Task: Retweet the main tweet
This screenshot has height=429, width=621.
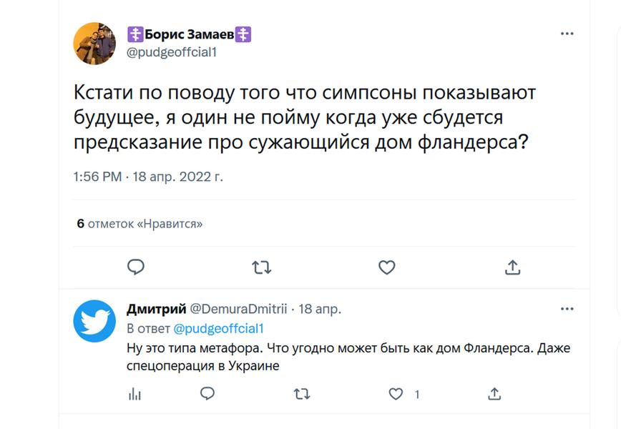Action: pos(261,267)
